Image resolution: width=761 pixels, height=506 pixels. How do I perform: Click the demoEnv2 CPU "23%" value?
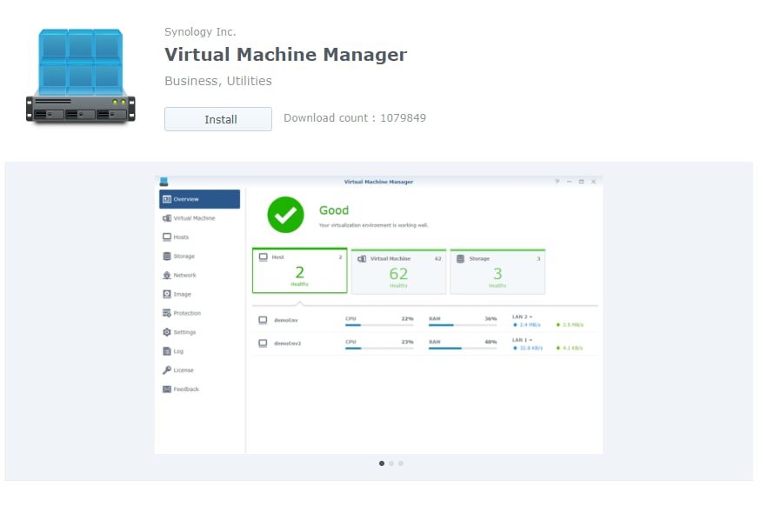(x=407, y=342)
